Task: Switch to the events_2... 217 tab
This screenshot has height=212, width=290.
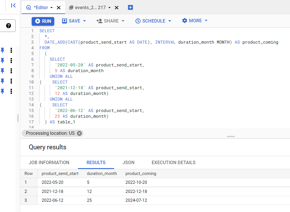Action: pos(90,8)
